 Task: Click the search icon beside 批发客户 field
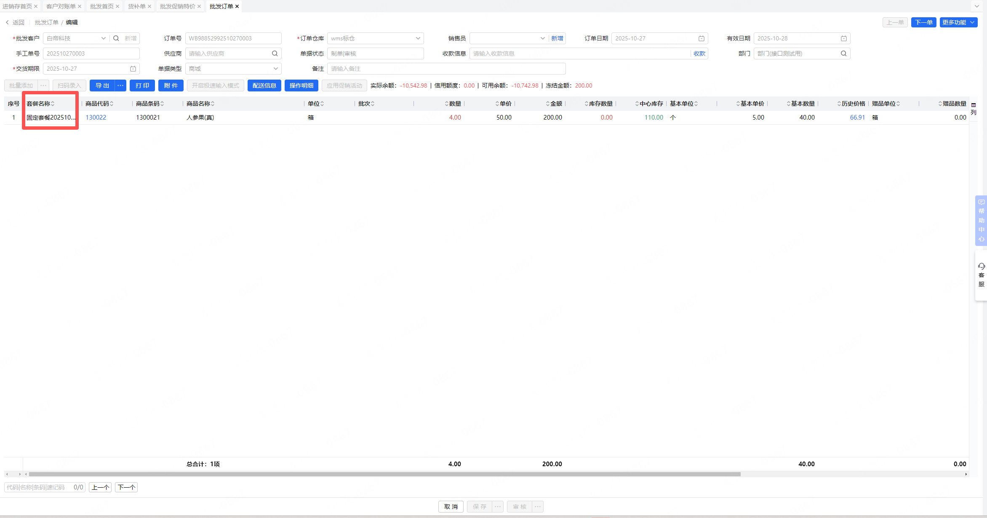[116, 38]
